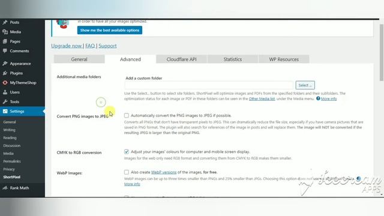Open the Upgrade now link
384x216 pixels.
pyautogui.click(x=67, y=46)
